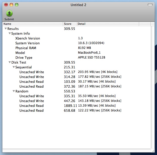Select Uncached Read row scoring 1889.11
Screen dimensions: 157x155
pyautogui.click(x=76, y=106)
